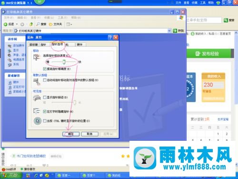Switch to 指针 tab
The height and width of the screenshot is (179, 238).
43,44
